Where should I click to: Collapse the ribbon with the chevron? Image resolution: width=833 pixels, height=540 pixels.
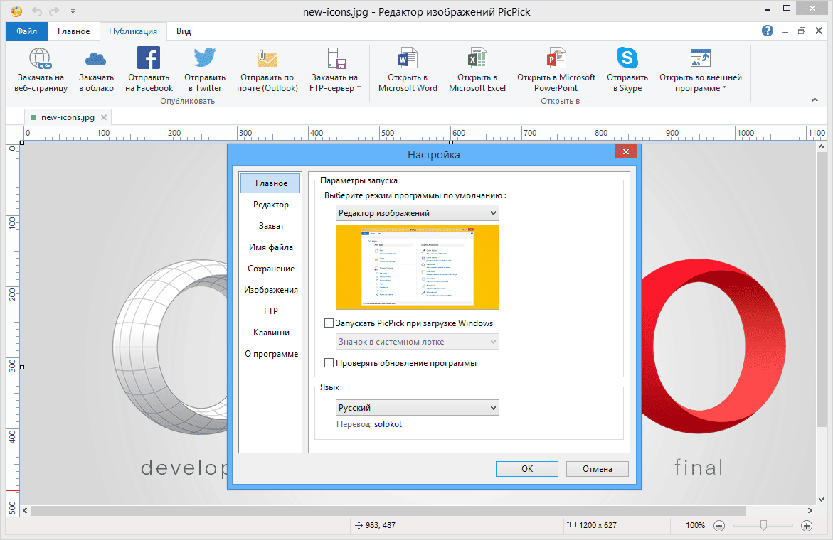pyautogui.click(x=815, y=99)
